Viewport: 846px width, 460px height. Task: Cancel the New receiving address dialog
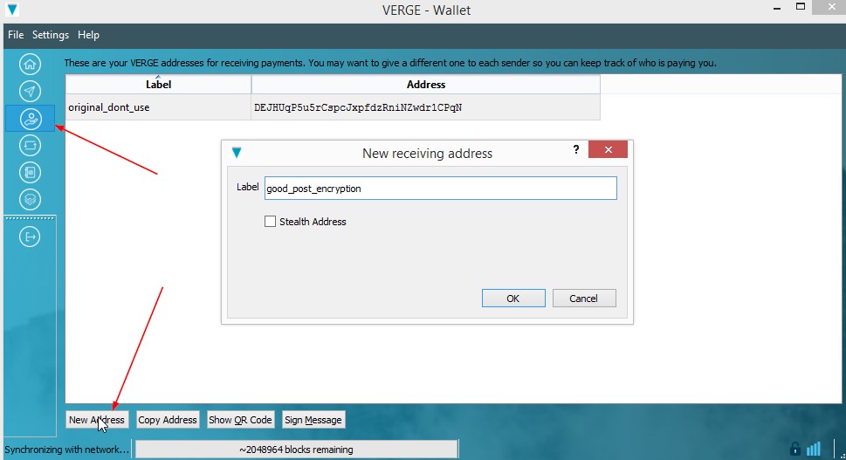coord(584,299)
